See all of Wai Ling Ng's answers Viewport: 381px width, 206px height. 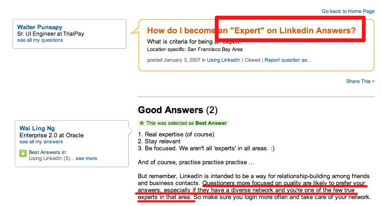coord(41,142)
